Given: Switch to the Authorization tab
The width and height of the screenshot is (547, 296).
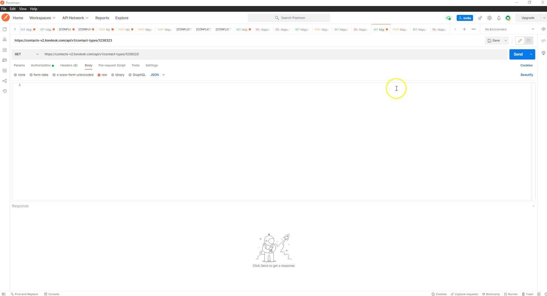Looking at the screenshot, I should 41,65.
